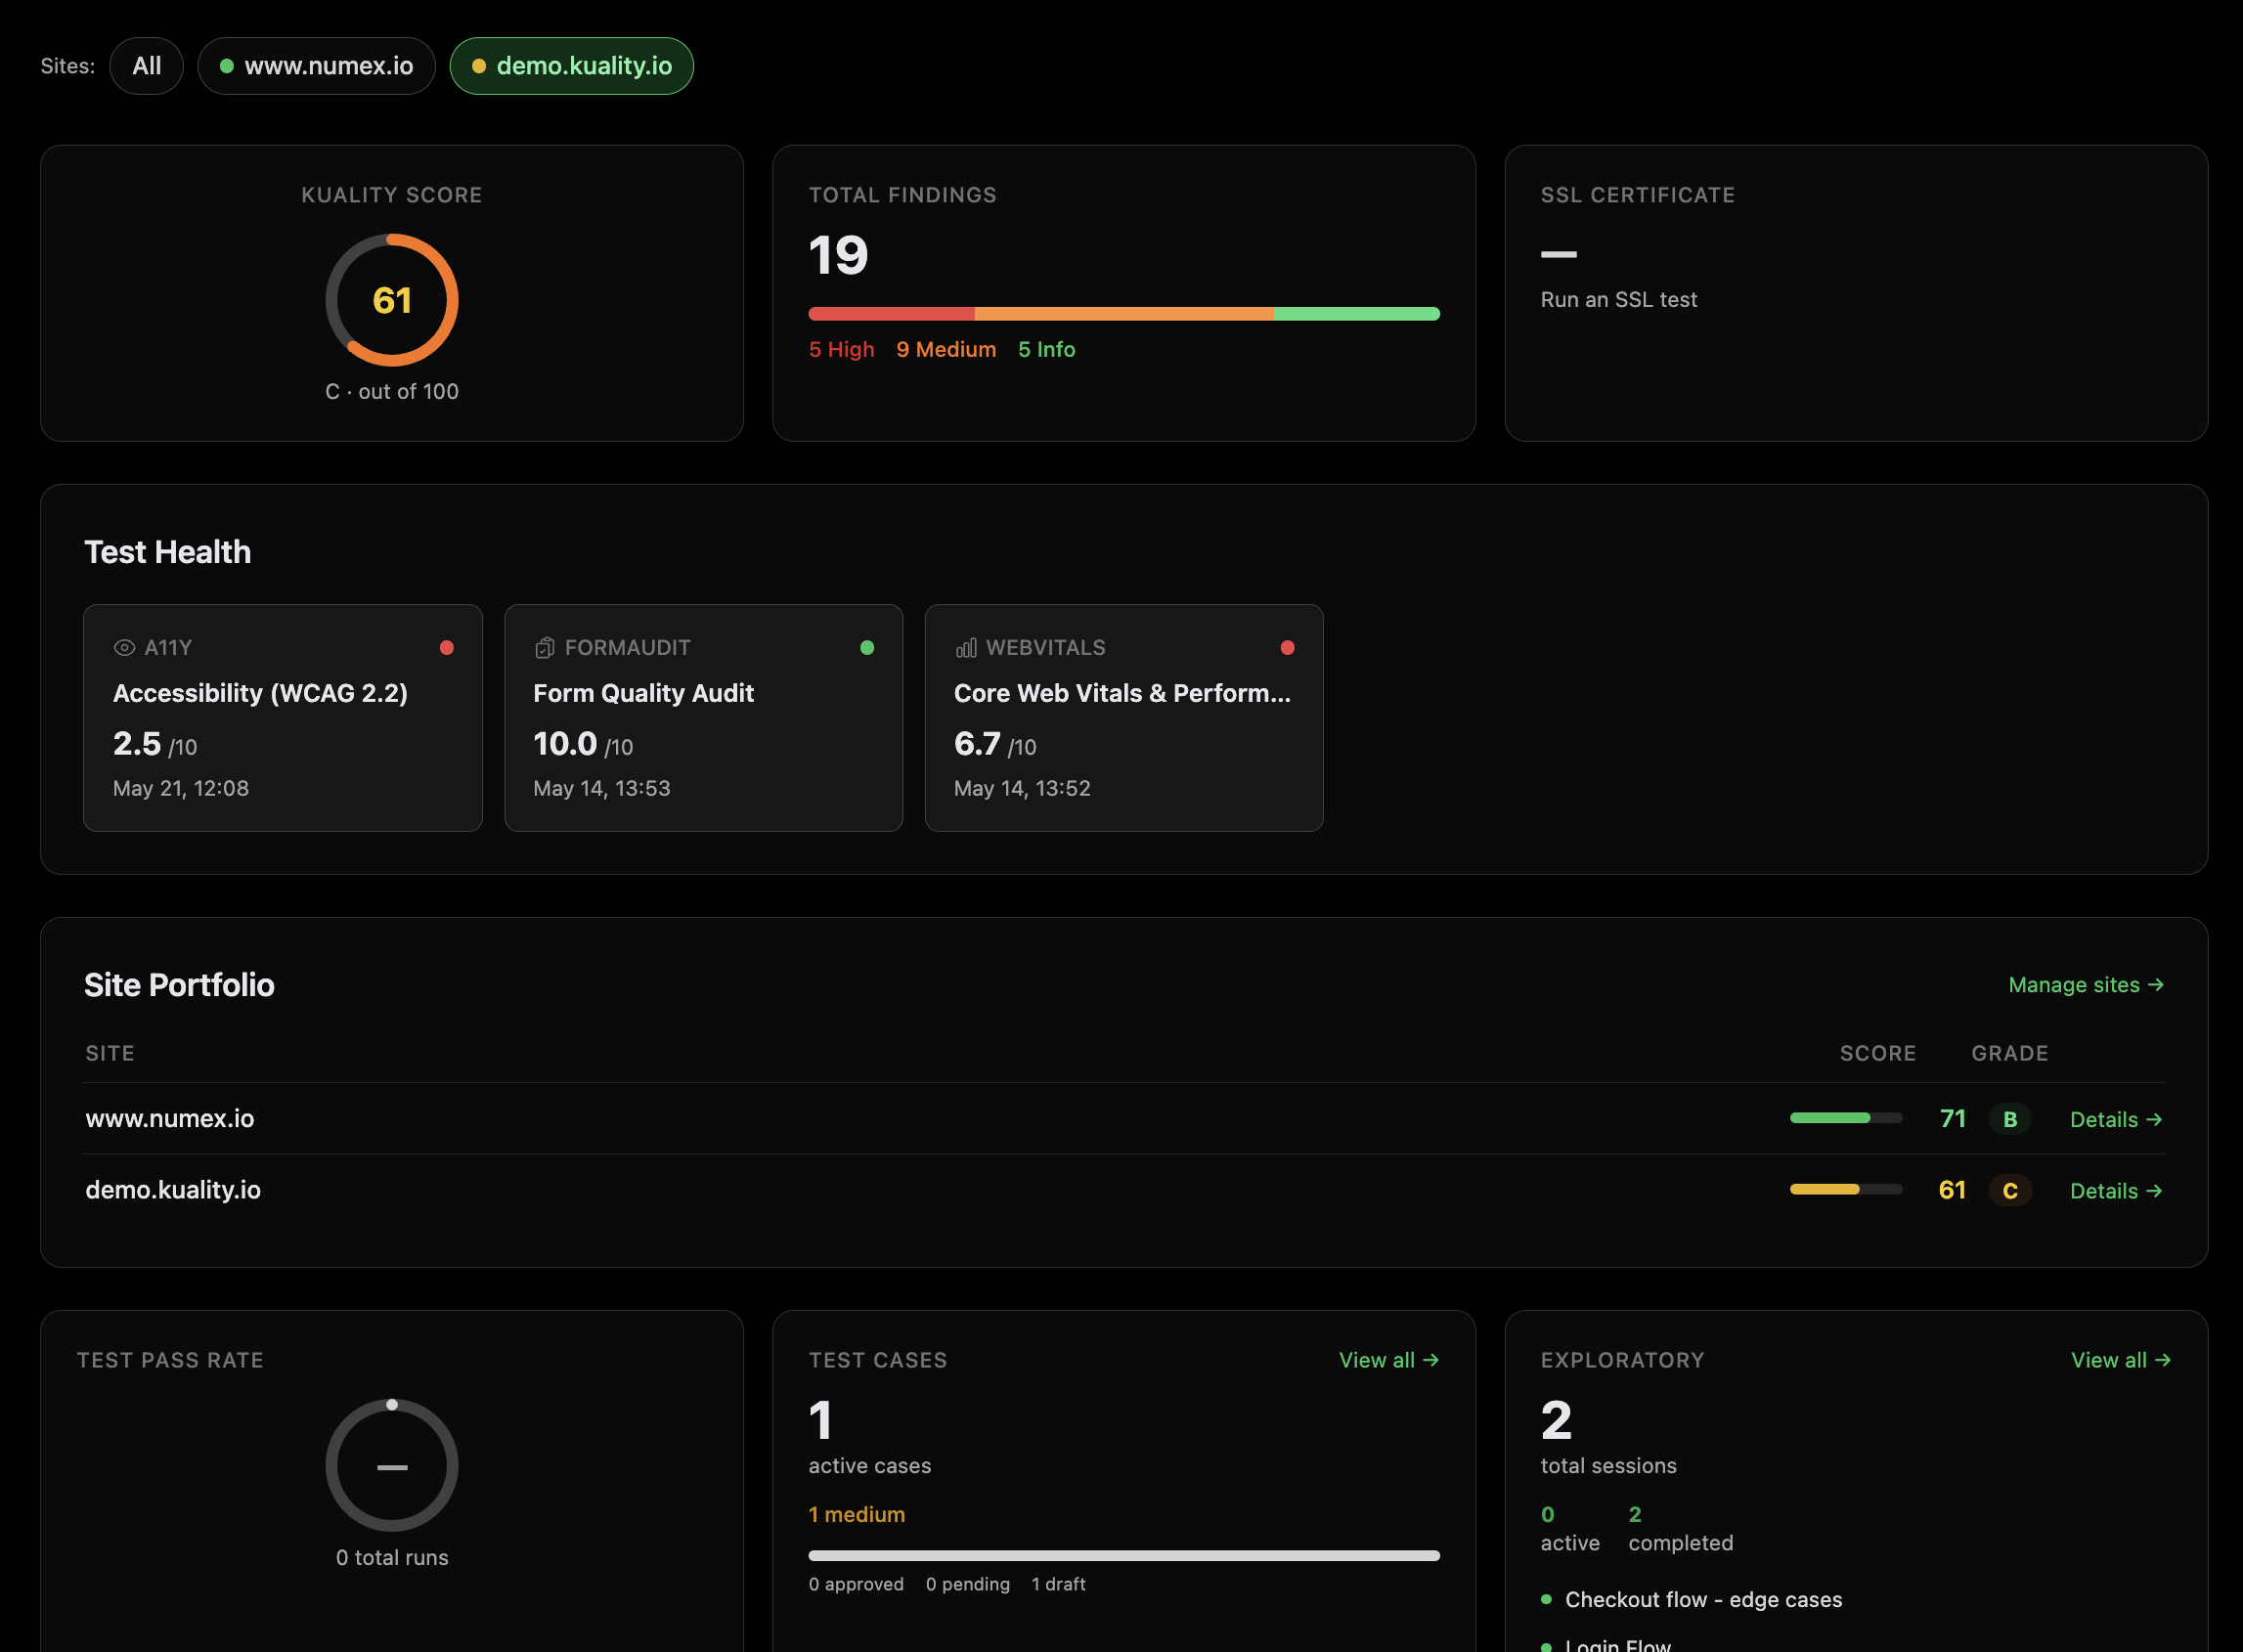Click the score 71 value
Viewport: 2243px width, 1652px height.
pyautogui.click(x=1952, y=1118)
